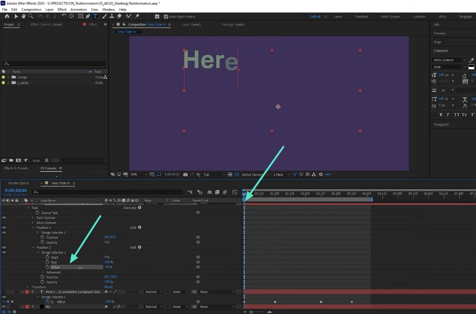Open the 1 View layout dropdown

coord(281,175)
